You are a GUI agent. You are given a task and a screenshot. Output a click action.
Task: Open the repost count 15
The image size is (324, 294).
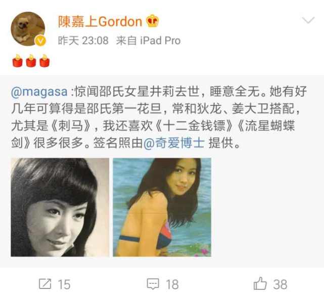point(64,284)
